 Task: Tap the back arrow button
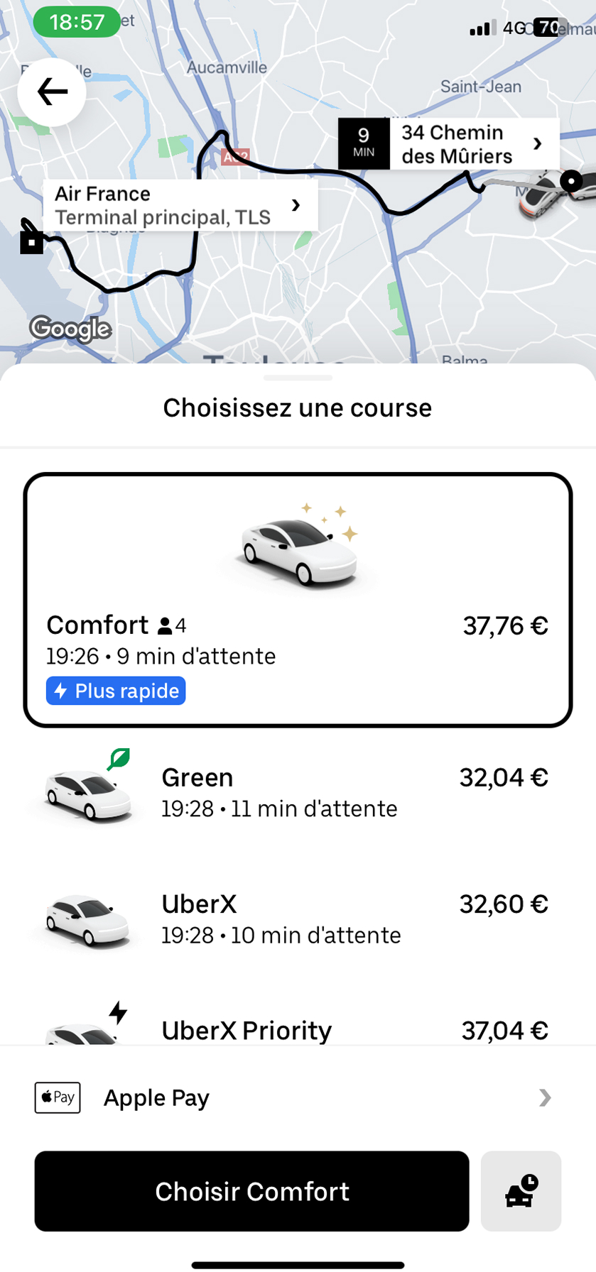[x=52, y=92]
